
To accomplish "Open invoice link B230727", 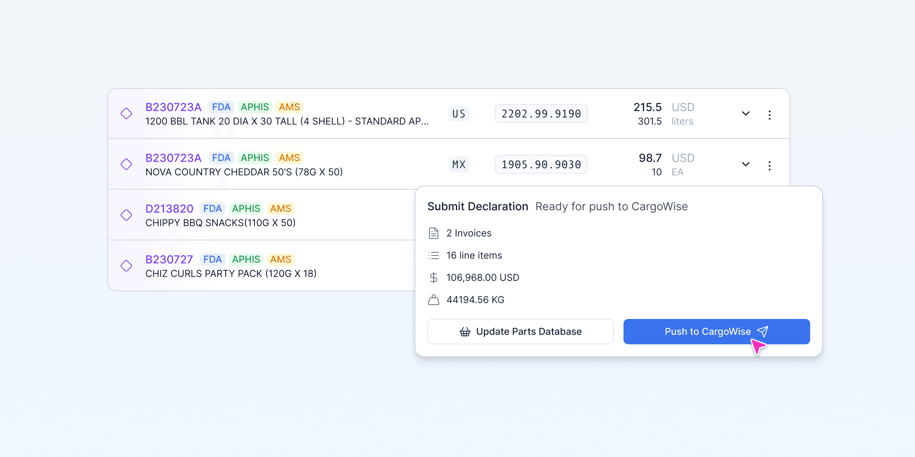I will [x=169, y=259].
